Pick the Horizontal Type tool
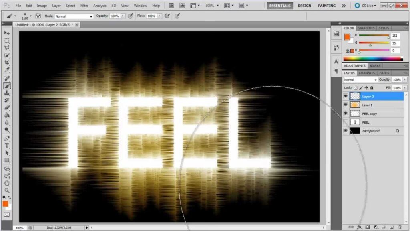This screenshot has width=410, height=231. 7,145
